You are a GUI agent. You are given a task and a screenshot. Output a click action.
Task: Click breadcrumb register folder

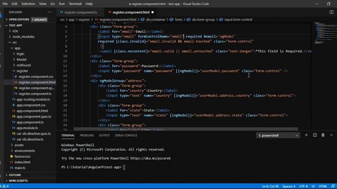[x=84, y=19]
